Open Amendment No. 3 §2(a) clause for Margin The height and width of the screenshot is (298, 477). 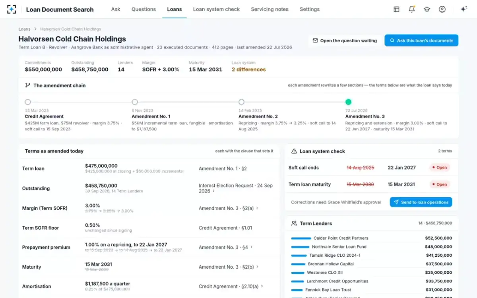(x=229, y=208)
